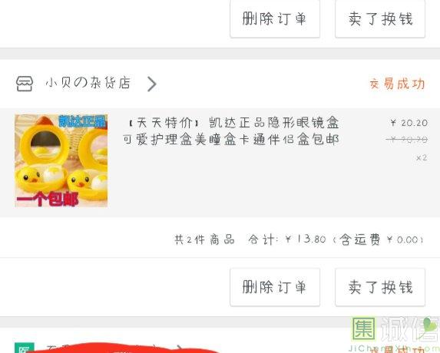Click the ¥20.20 item price

pyautogui.click(x=409, y=123)
